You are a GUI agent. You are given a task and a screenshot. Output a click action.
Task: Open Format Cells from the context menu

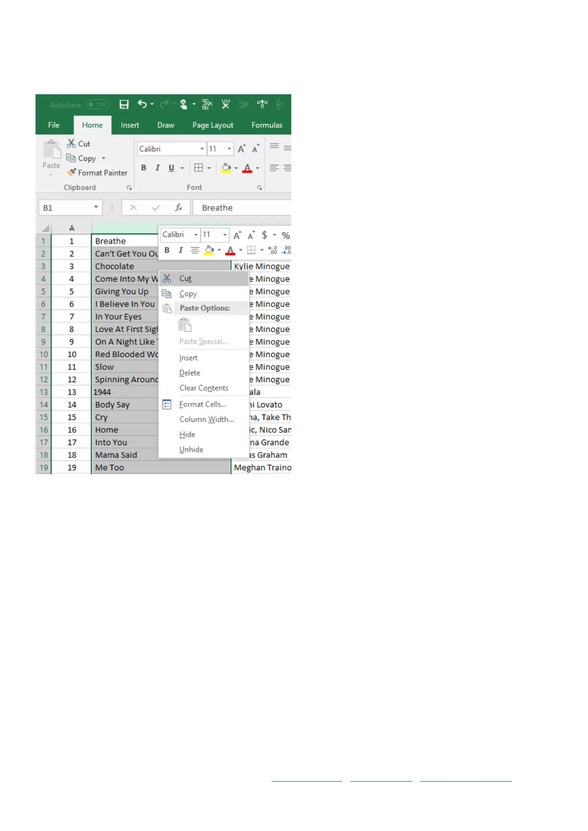[x=204, y=405]
